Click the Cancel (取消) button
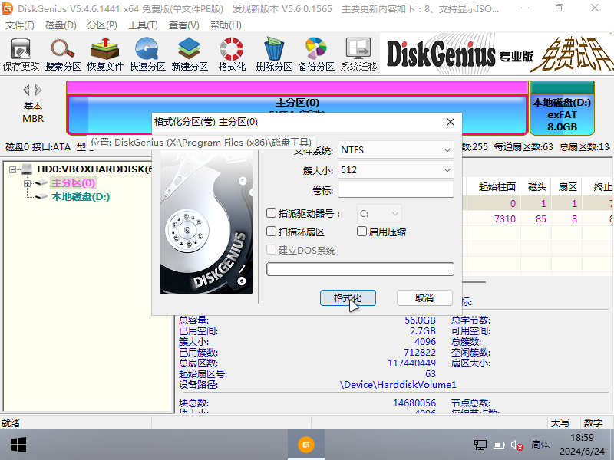Screen dimensions: 614x460 [x=424, y=298]
